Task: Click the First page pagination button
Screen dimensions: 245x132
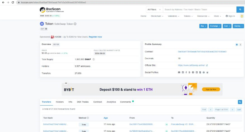Action: 204,109
